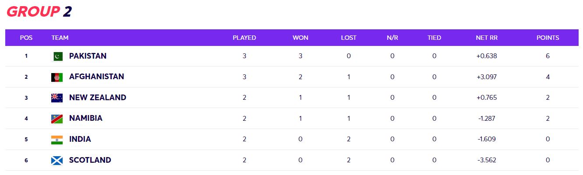Click the India flag icon
Screen dimensions: 583x175
[57, 140]
